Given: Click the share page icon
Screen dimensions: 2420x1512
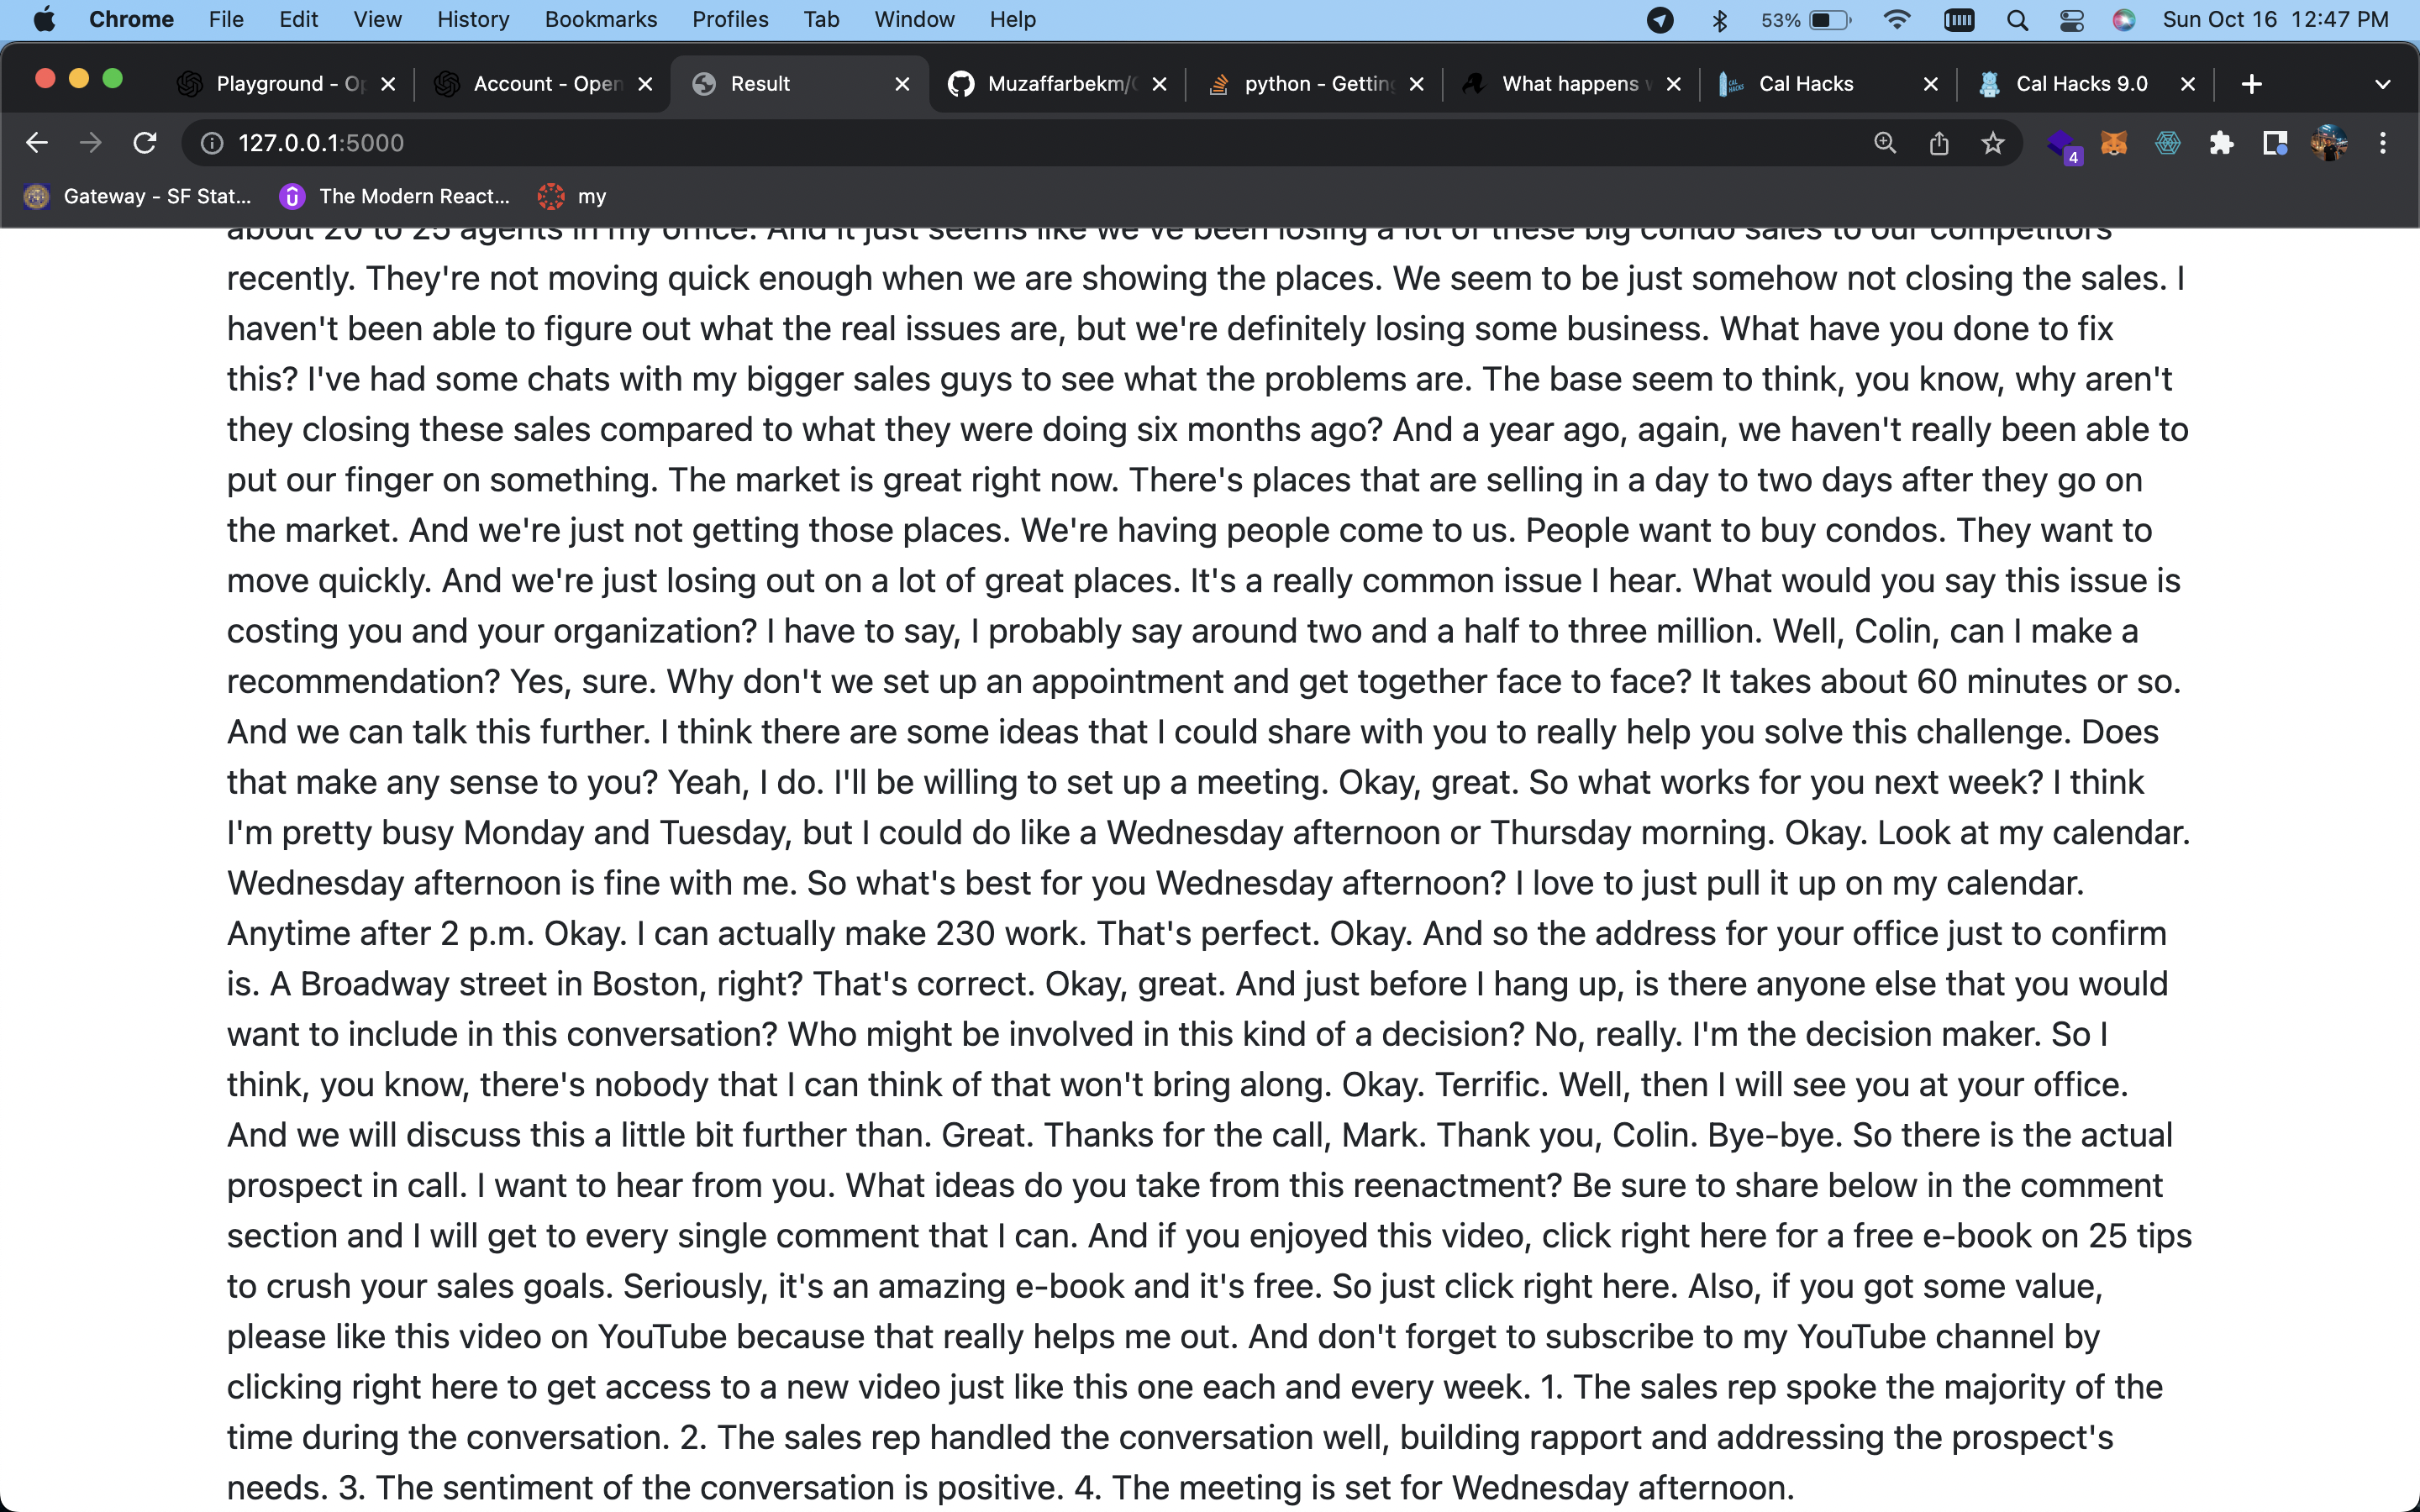Looking at the screenshot, I should [x=1938, y=143].
